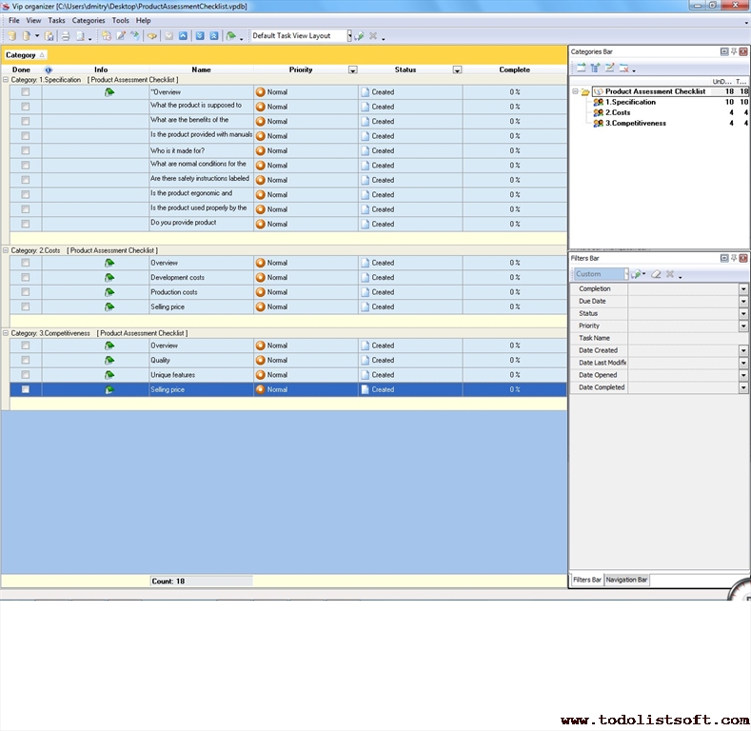
Task: Collapse the Category: 2.Costs group
Action: 6,250
